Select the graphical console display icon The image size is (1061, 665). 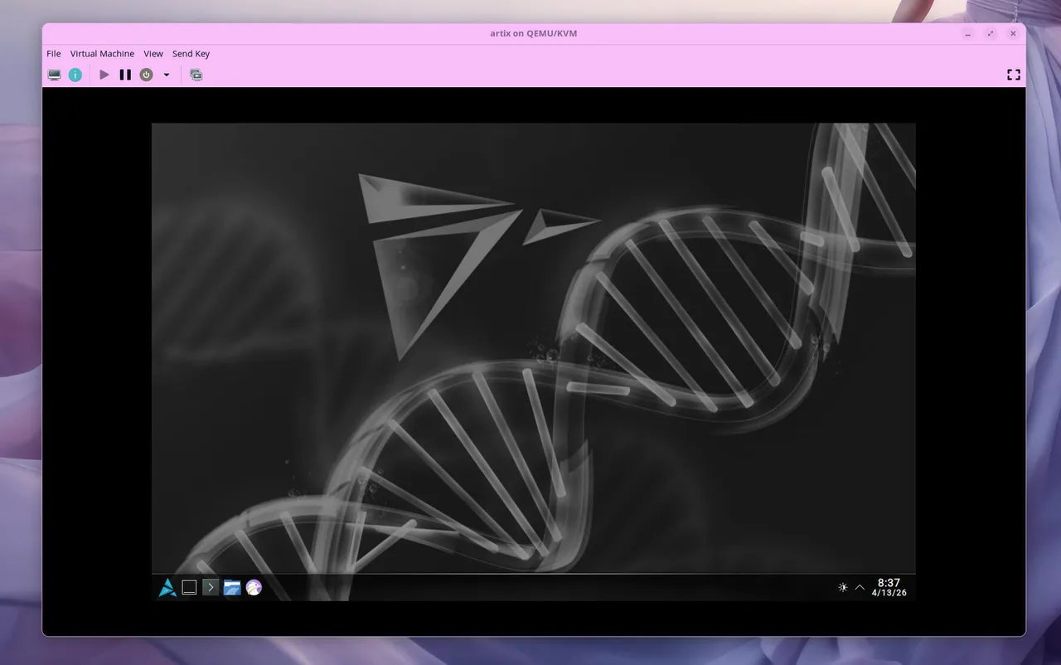coord(54,75)
